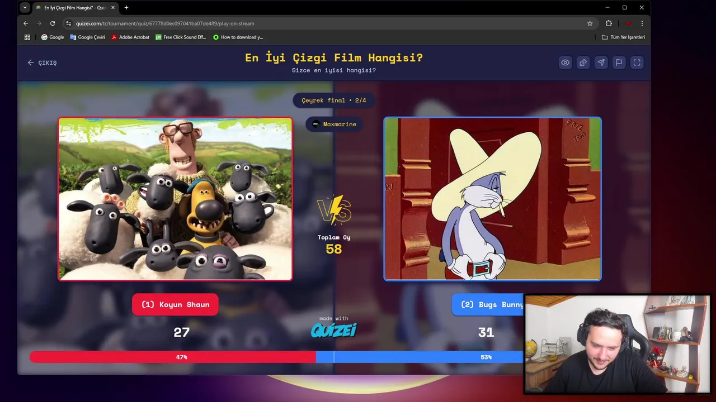The width and height of the screenshot is (716, 402).
Task: Select the En İyi Çizgi Film tab
Action: tap(75, 8)
